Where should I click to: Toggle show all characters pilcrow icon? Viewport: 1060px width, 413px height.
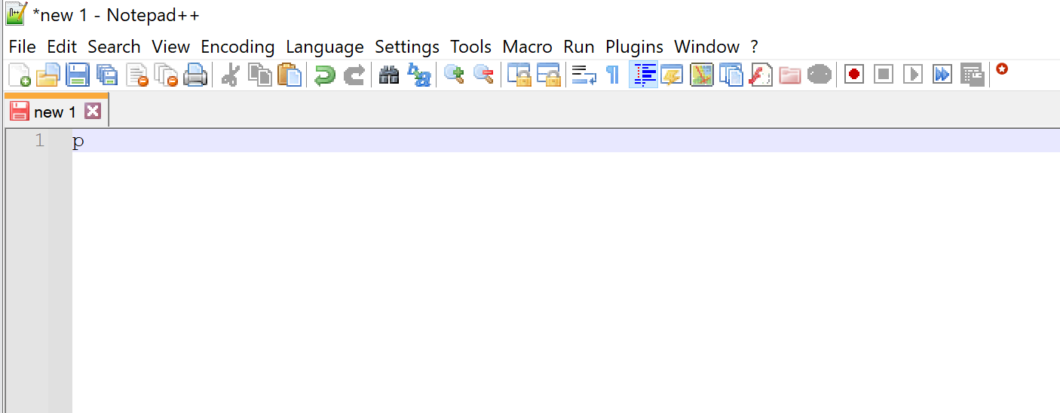(613, 75)
